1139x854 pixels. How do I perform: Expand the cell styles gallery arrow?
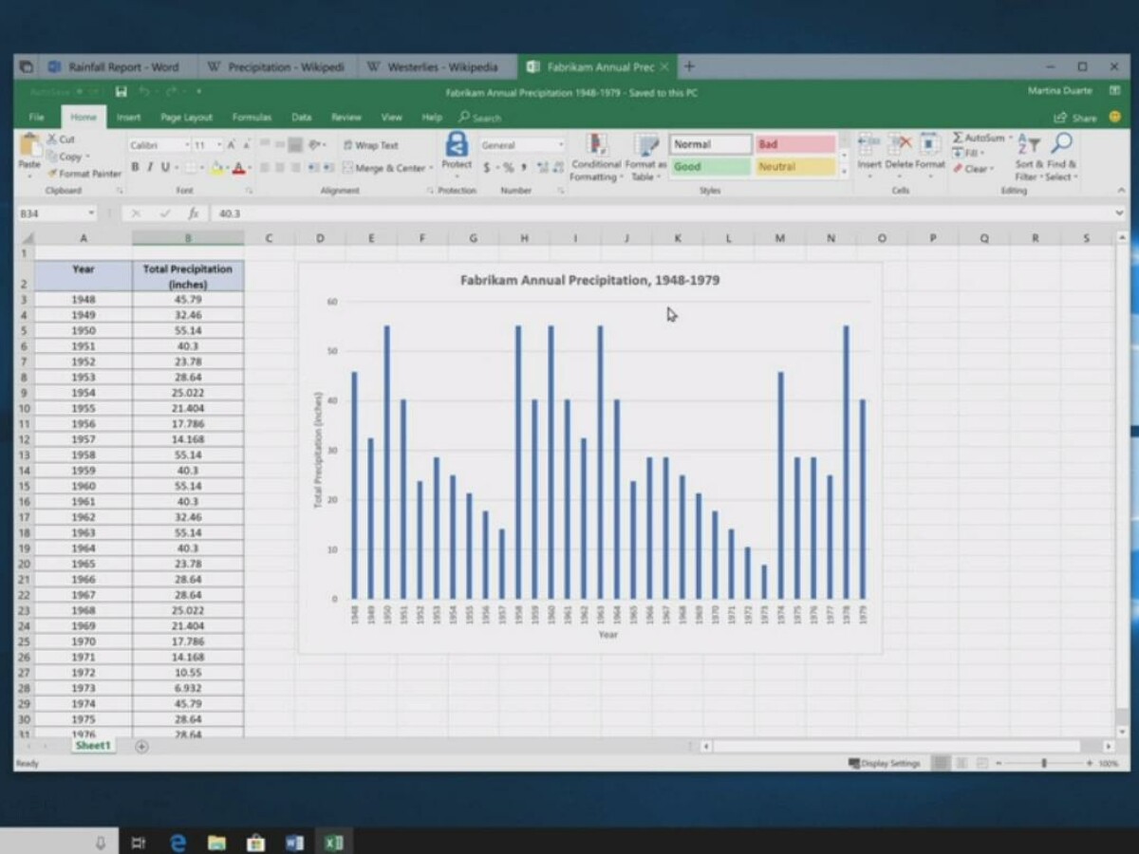844,174
